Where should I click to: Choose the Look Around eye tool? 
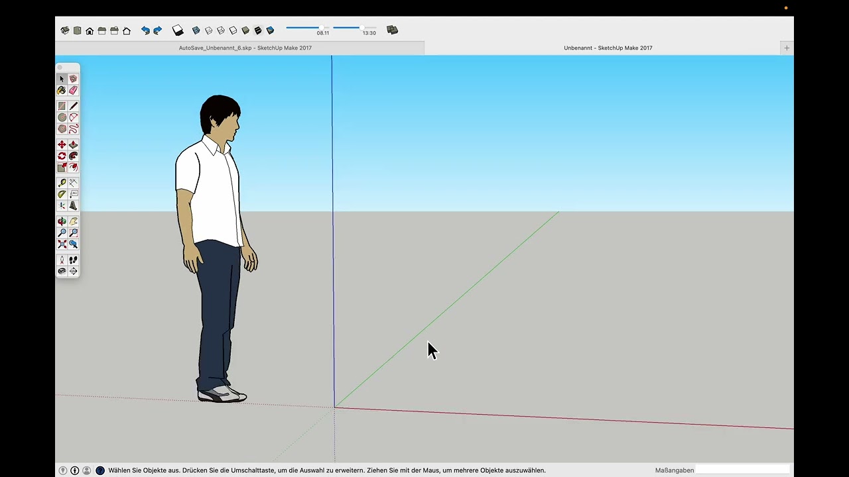click(x=62, y=271)
